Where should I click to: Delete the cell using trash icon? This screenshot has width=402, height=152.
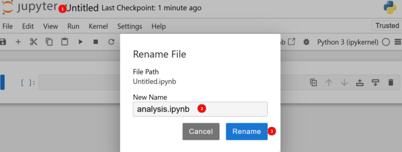(391, 82)
